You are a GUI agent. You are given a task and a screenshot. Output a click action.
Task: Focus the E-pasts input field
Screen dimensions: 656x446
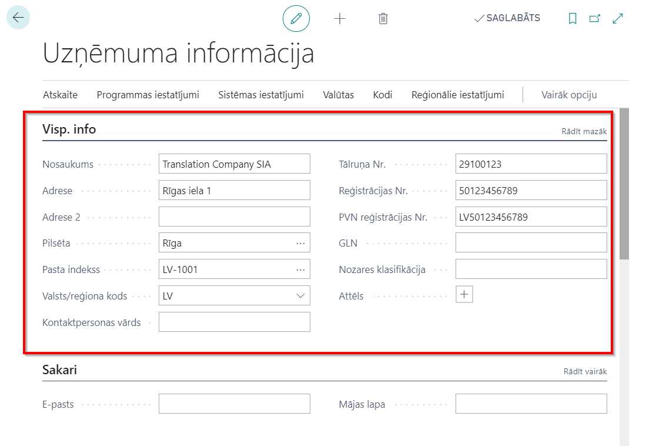pos(235,404)
